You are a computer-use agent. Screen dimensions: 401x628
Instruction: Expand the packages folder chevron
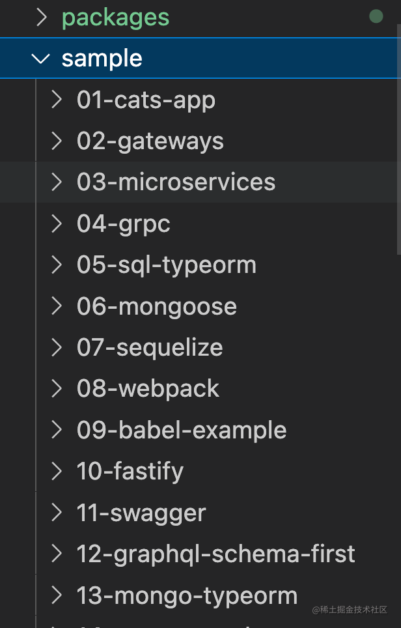42,17
